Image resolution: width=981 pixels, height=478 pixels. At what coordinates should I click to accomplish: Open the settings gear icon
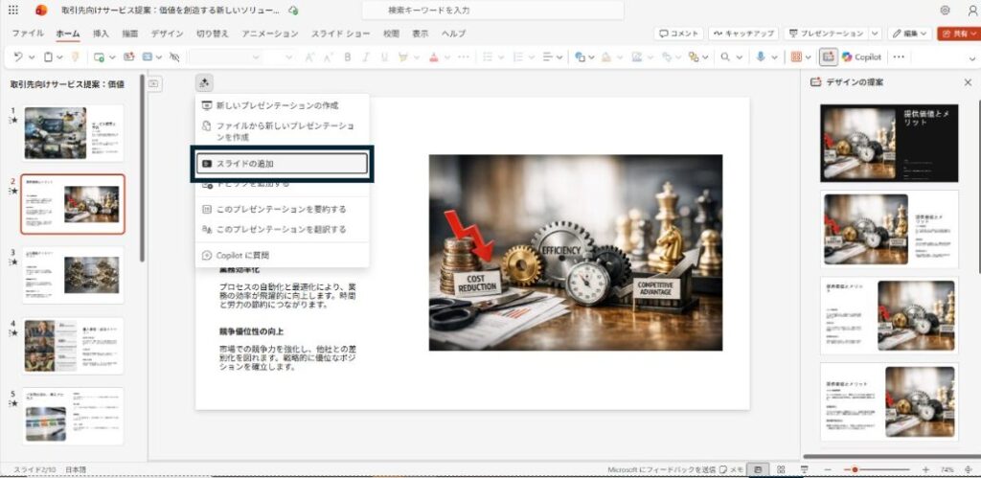[946, 11]
